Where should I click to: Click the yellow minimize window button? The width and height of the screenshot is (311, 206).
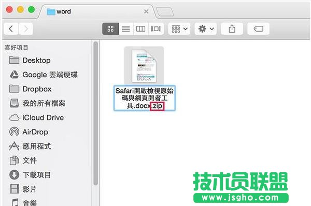pyautogui.click(x=20, y=9)
